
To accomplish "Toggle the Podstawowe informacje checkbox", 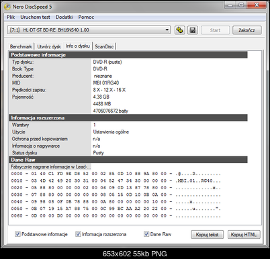I will pos(17,234).
